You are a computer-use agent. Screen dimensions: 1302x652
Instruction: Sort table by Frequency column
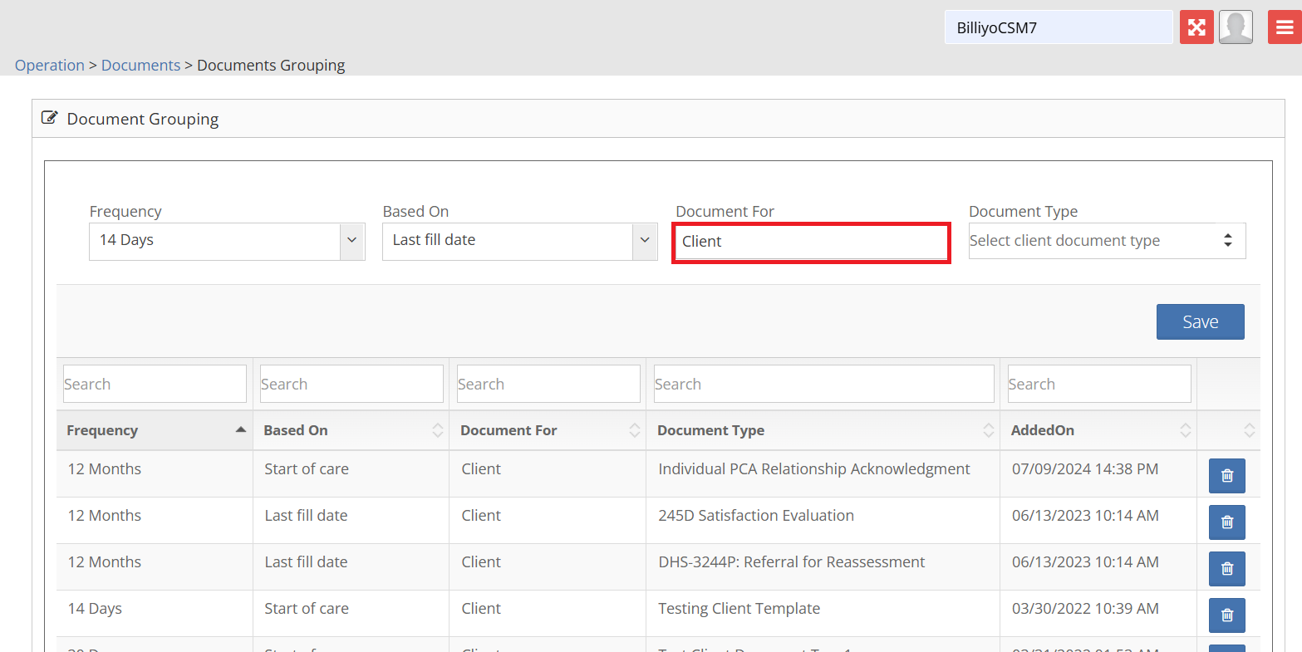[x=155, y=430]
